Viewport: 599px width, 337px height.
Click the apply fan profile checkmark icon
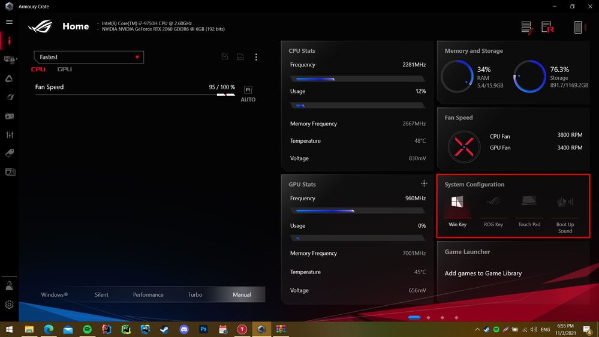click(x=225, y=57)
